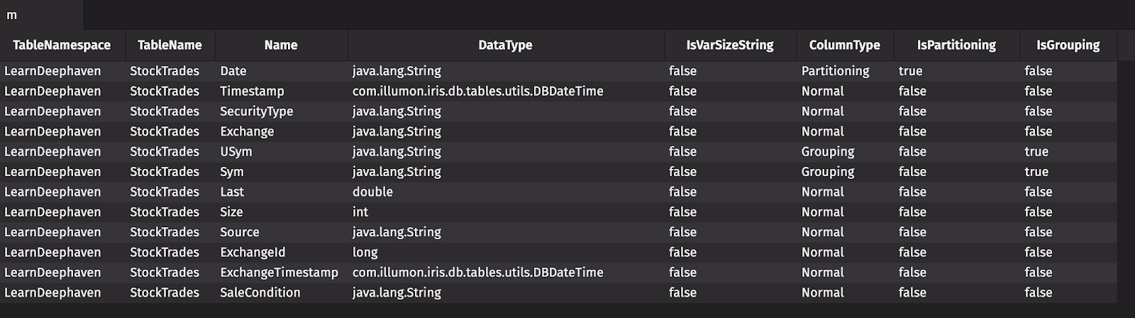1135x318 pixels.
Task: Click the ExchangeId name cell
Action: [252, 253]
